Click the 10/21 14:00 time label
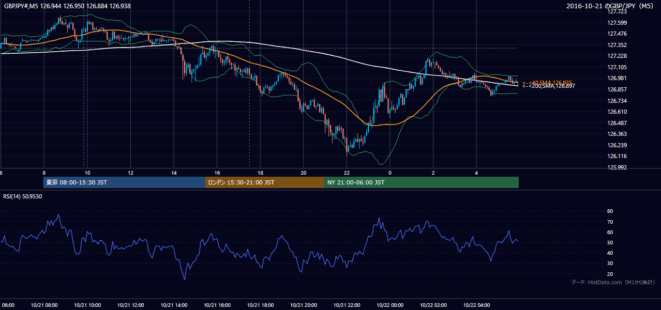Screen dimensions: 661x310 point(174,305)
